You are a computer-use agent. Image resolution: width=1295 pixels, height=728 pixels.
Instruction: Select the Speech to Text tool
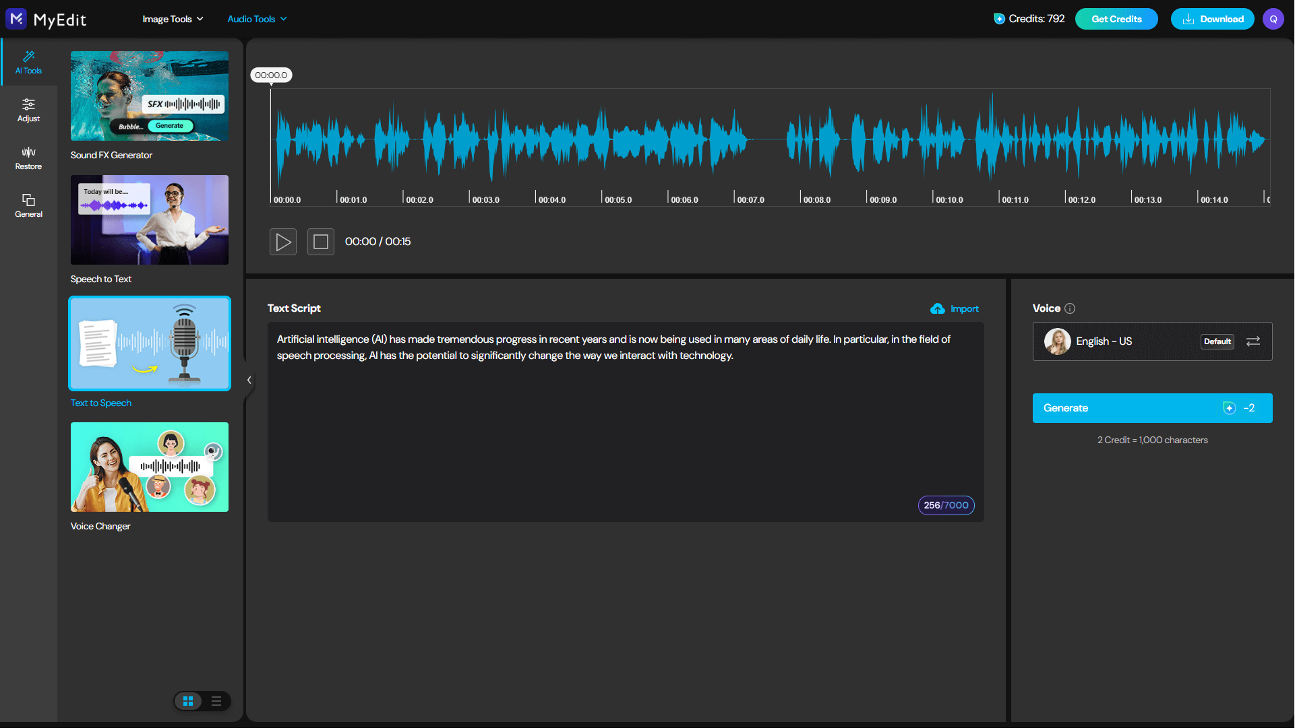(x=149, y=220)
